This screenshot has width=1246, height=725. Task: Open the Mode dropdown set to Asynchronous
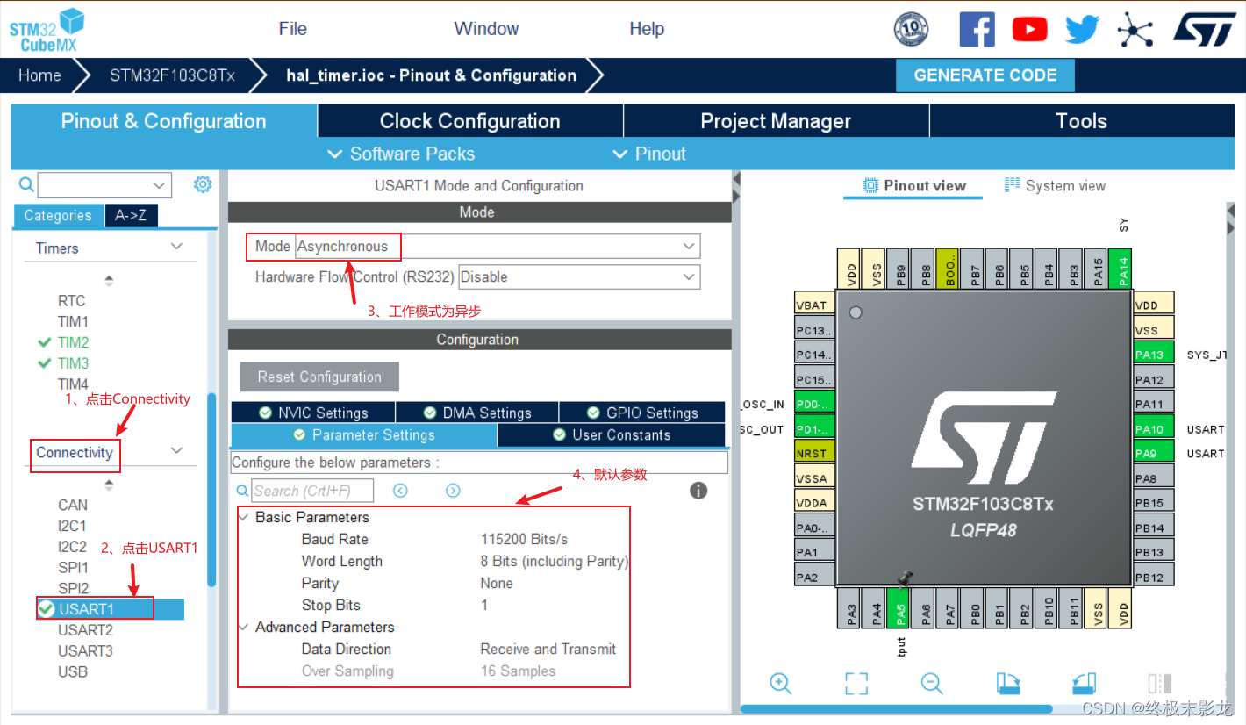pyautogui.click(x=498, y=247)
